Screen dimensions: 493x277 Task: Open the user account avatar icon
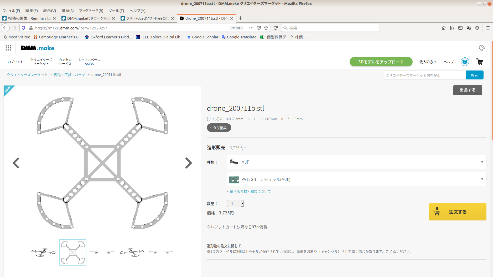465,62
